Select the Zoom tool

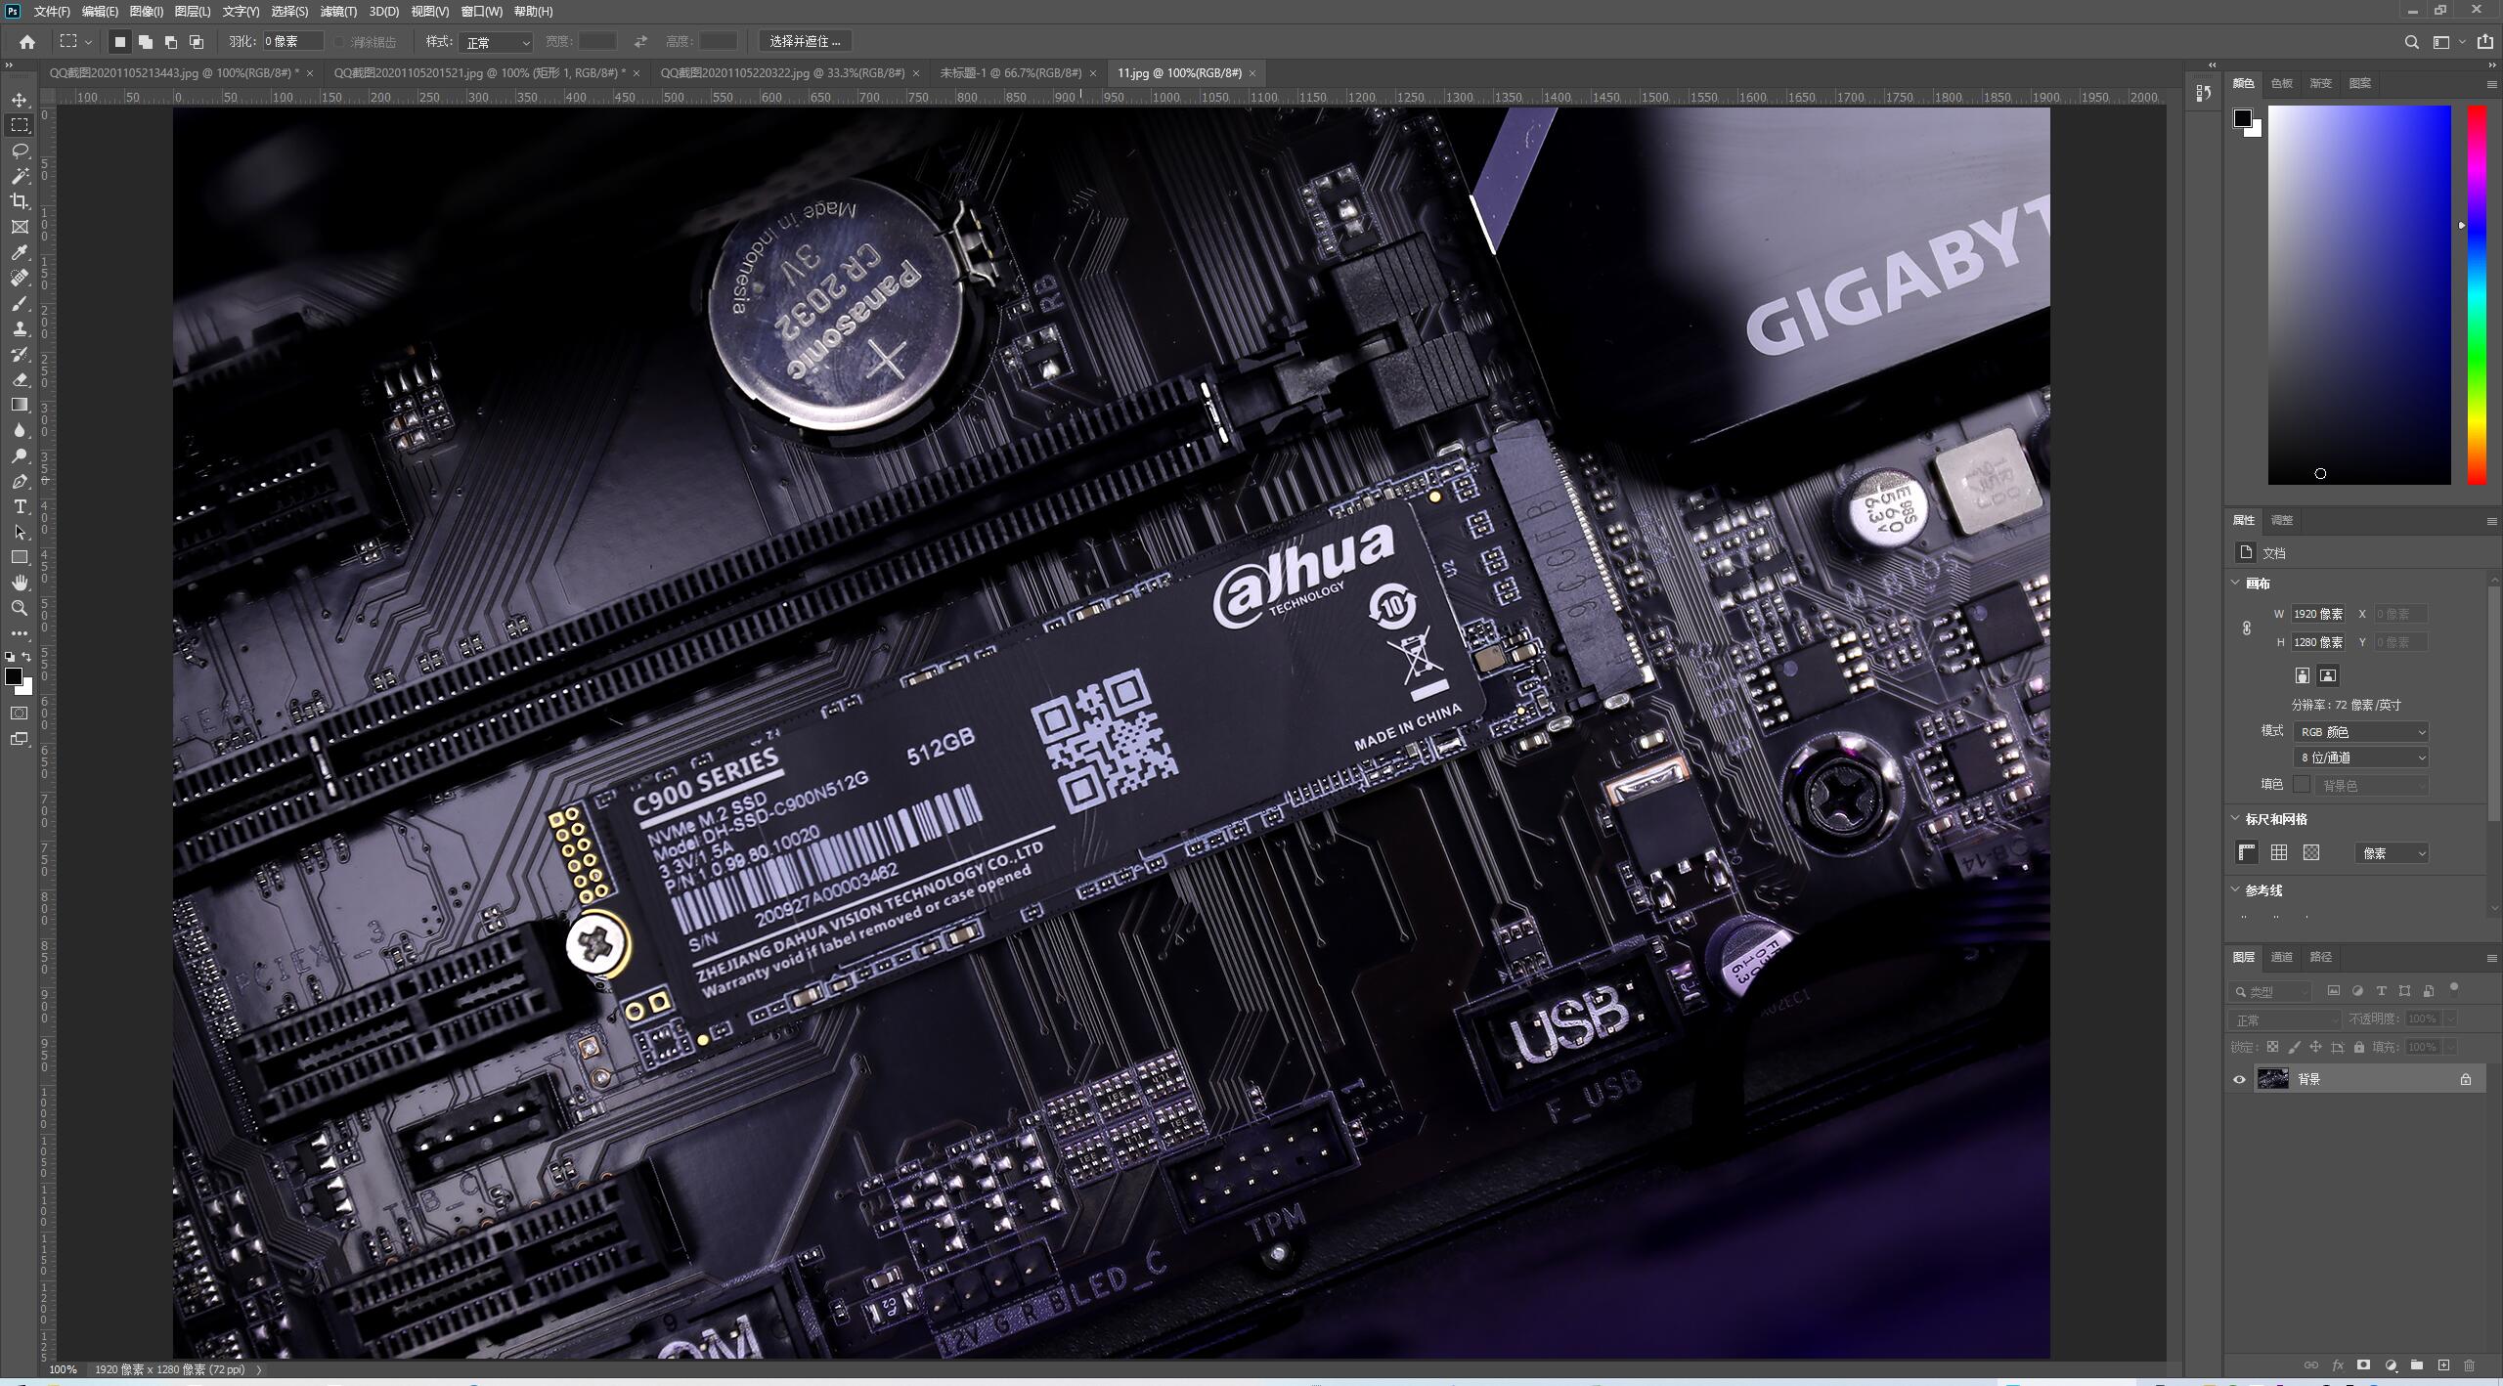20,608
